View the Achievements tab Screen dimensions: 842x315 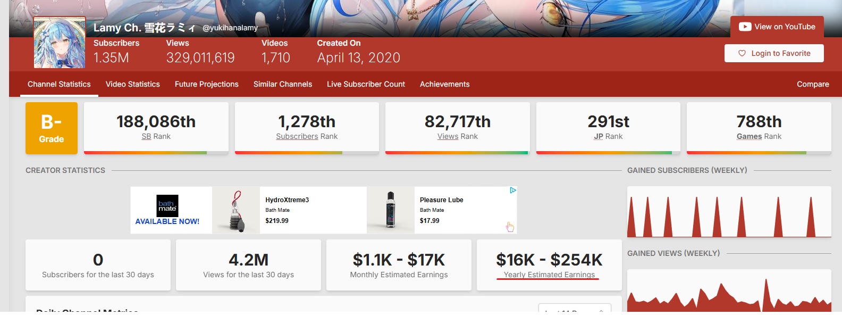click(445, 84)
